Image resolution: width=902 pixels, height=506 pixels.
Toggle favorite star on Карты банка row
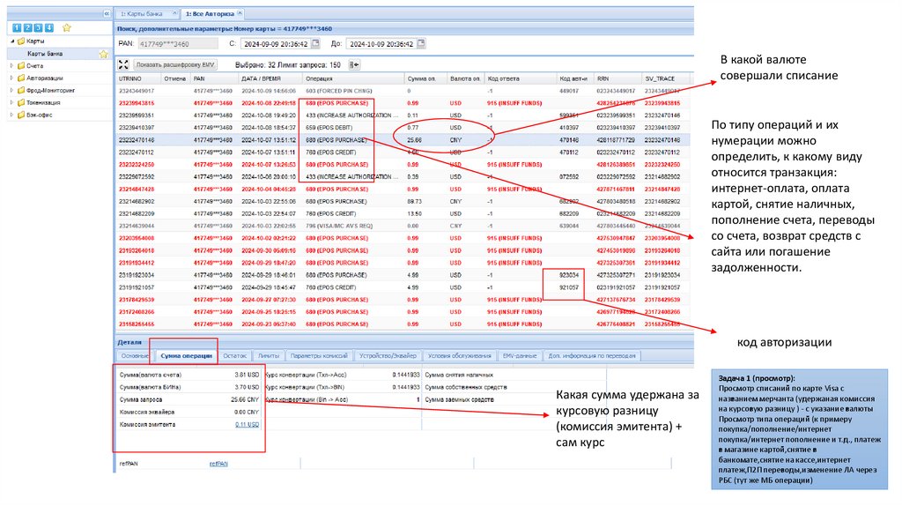(x=104, y=54)
